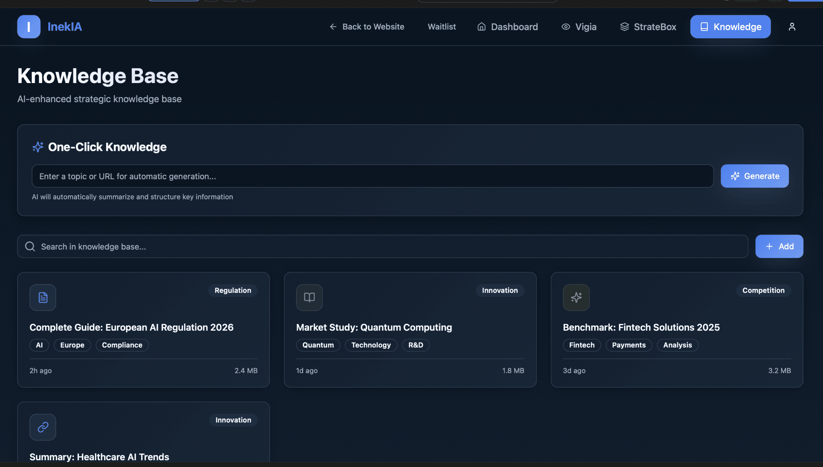Focus the topic or URL input field
This screenshot has height=467, width=823.
pyautogui.click(x=372, y=176)
